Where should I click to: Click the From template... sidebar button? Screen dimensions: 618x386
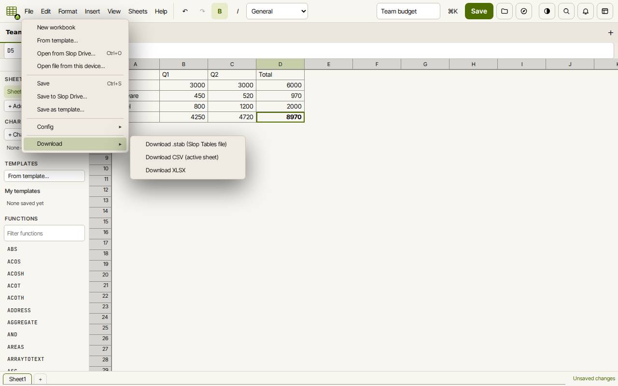point(44,176)
